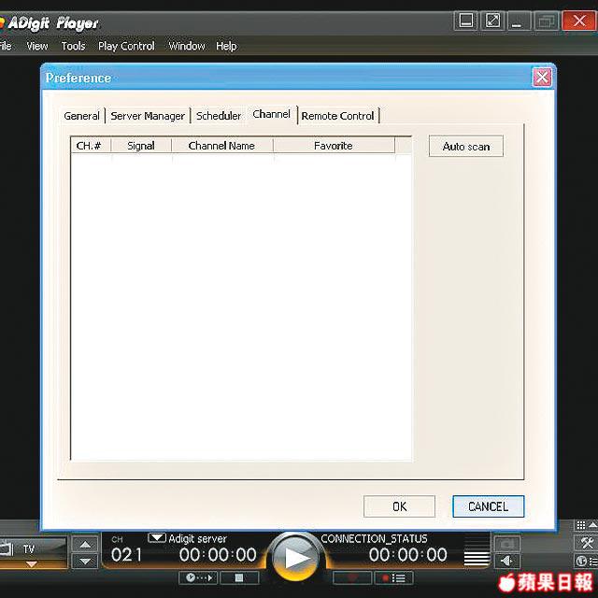This screenshot has height=598, width=598.
Task: Switch to the Remote Control tab
Action: pos(337,116)
